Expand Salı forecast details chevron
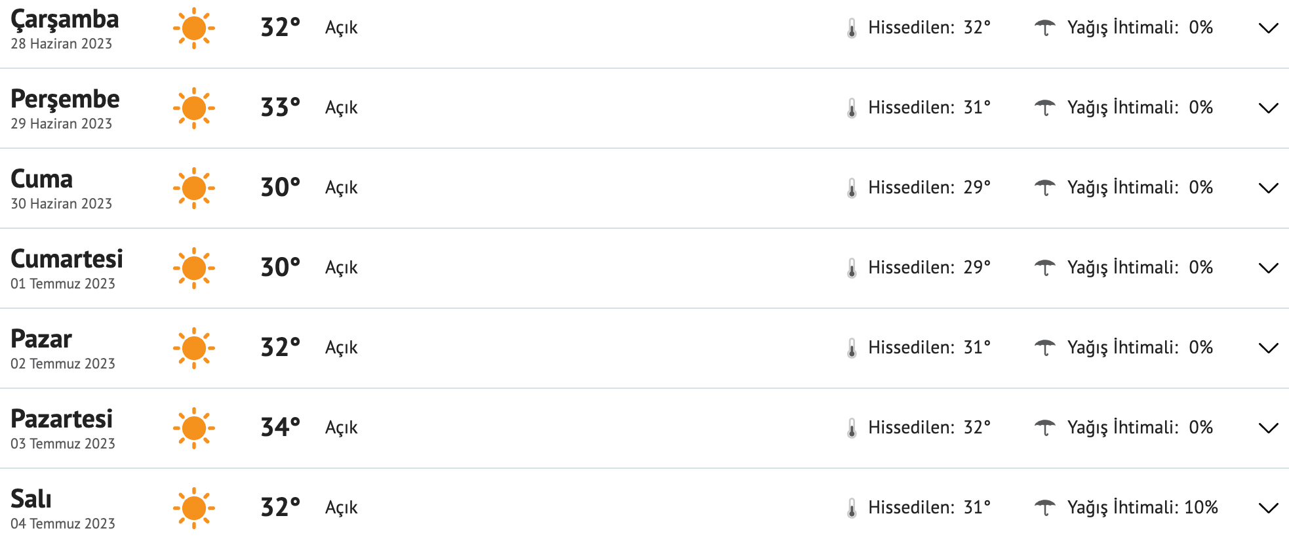 (x=1269, y=508)
